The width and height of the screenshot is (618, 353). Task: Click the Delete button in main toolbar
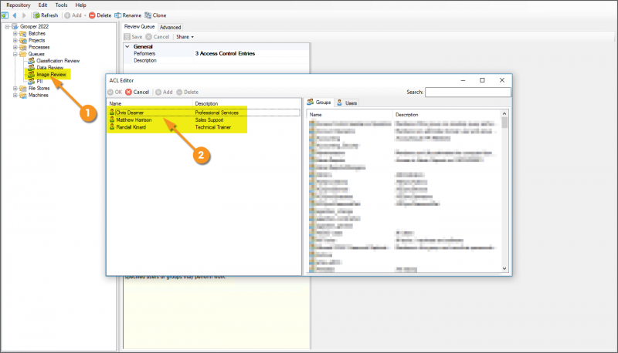click(x=100, y=15)
